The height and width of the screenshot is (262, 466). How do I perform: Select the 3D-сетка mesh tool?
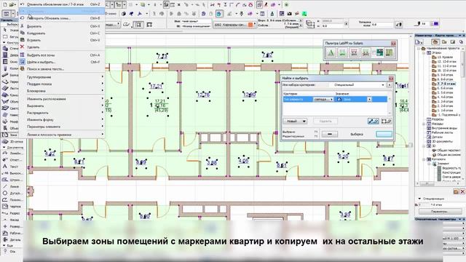coord(12,141)
